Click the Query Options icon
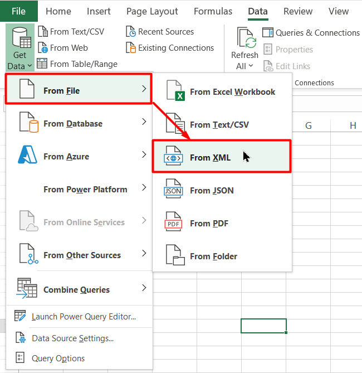This screenshot has width=362, height=373. coord(20,357)
